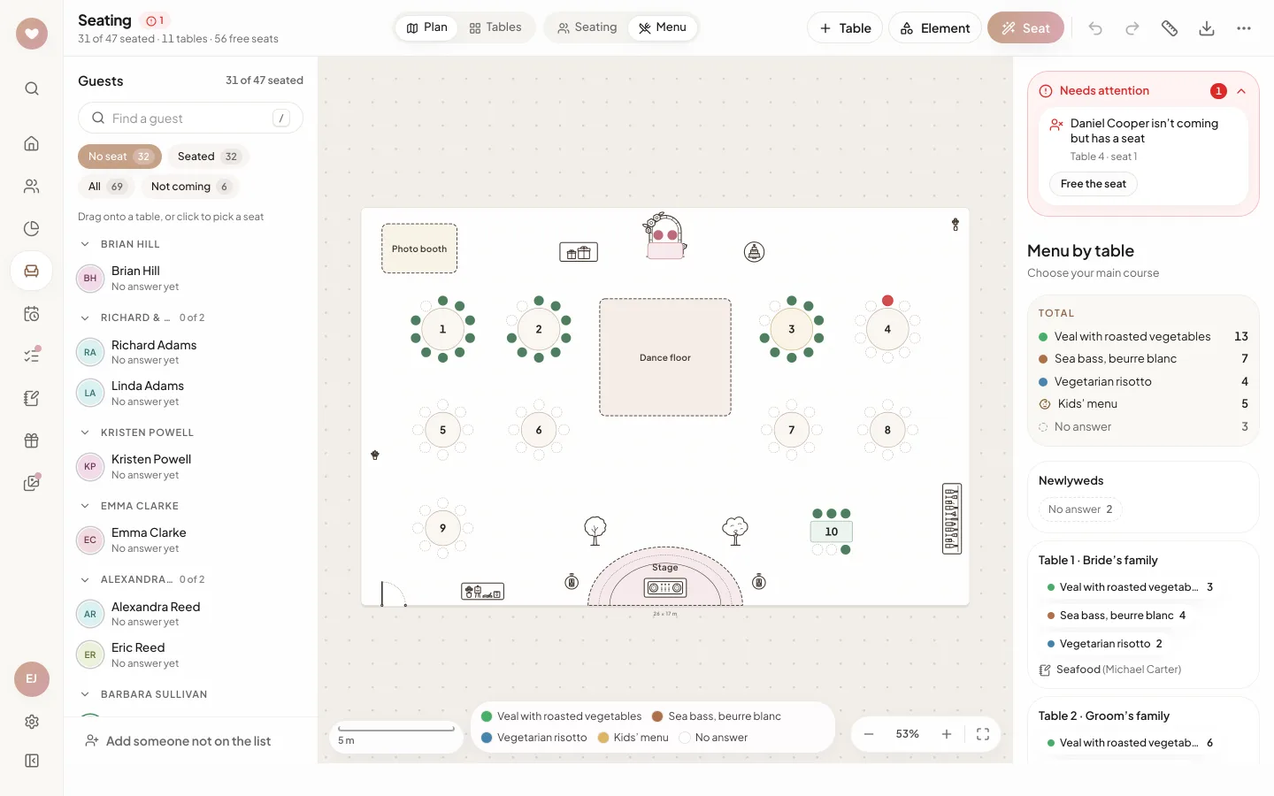Screen dimensions: 1274x796
Task: Click the add Table button
Action: coord(845,28)
